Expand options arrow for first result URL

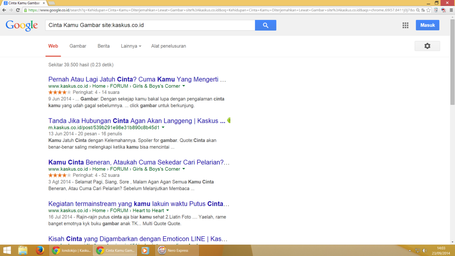click(x=184, y=86)
